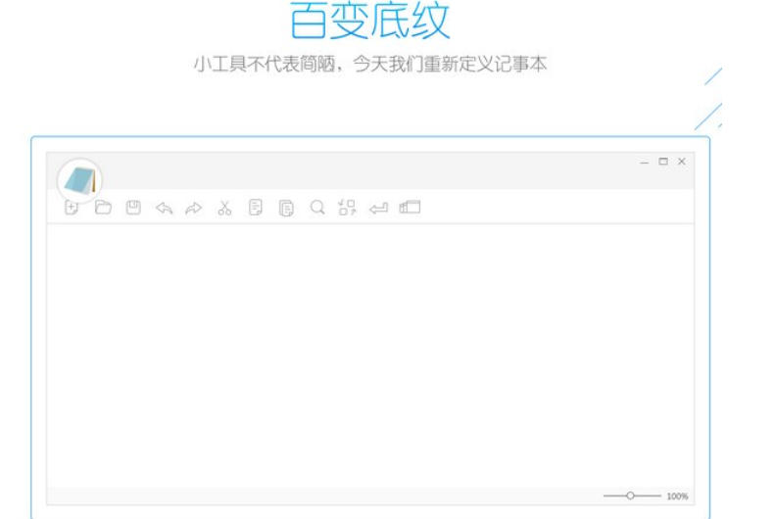Click the copy document icon

click(x=256, y=208)
